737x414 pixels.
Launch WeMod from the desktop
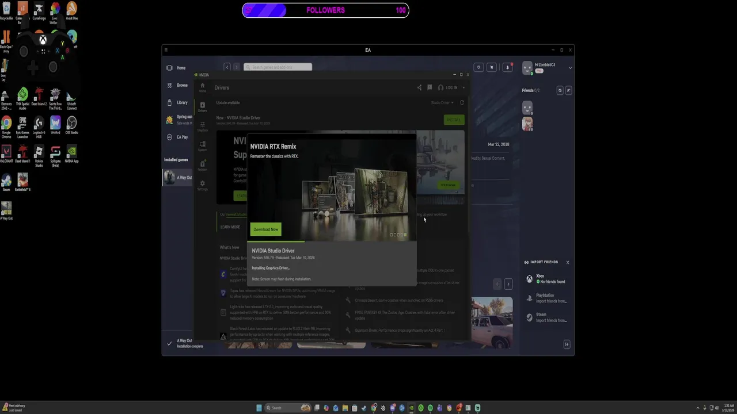(55, 125)
